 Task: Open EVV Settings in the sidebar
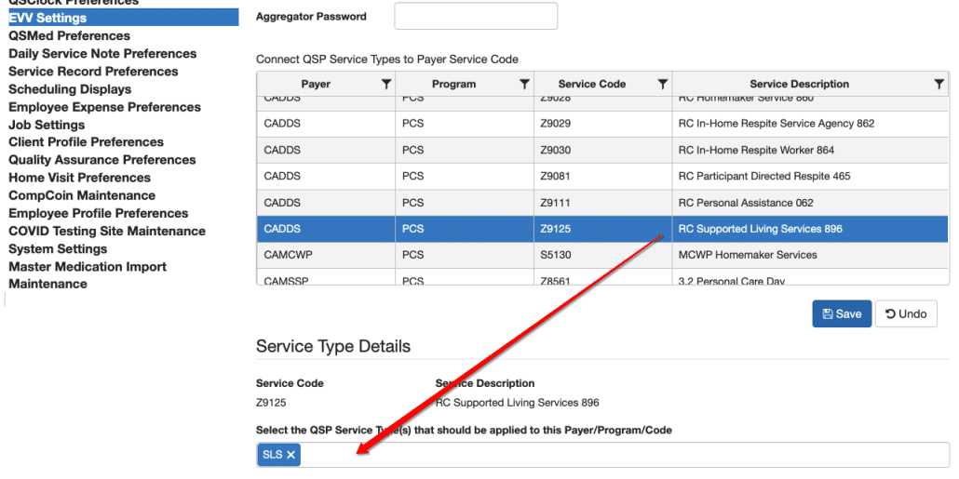coord(123,18)
